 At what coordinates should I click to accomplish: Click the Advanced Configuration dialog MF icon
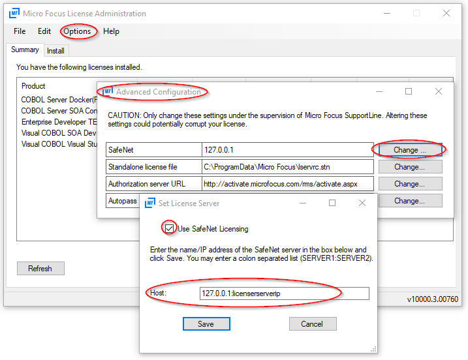point(108,92)
